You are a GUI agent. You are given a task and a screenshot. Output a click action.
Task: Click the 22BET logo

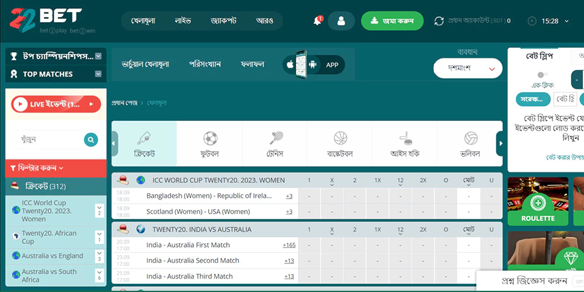[52, 20]
